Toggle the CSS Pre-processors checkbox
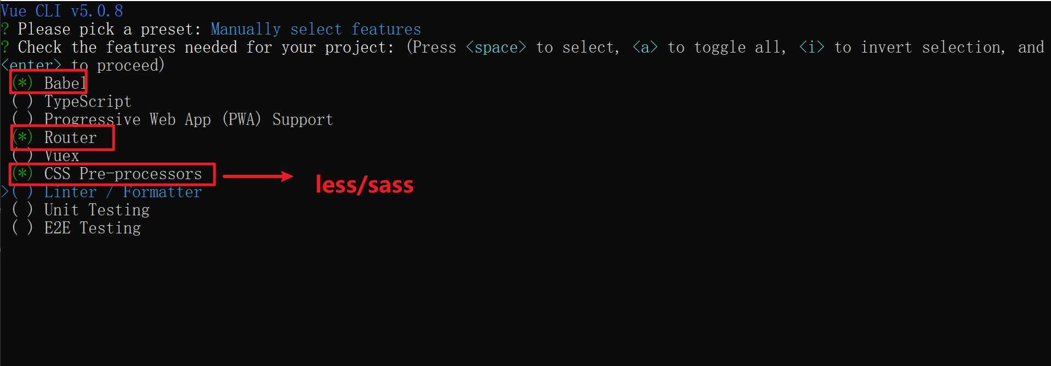The height and width of the screenshot is (366, 1051). coord(22,174)
